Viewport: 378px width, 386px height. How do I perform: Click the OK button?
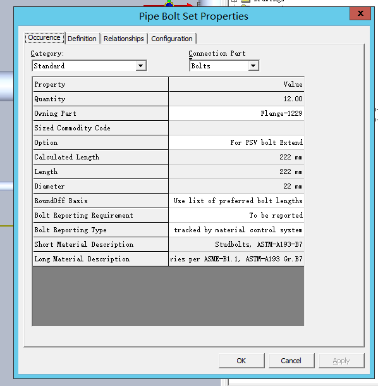point(241,361)
